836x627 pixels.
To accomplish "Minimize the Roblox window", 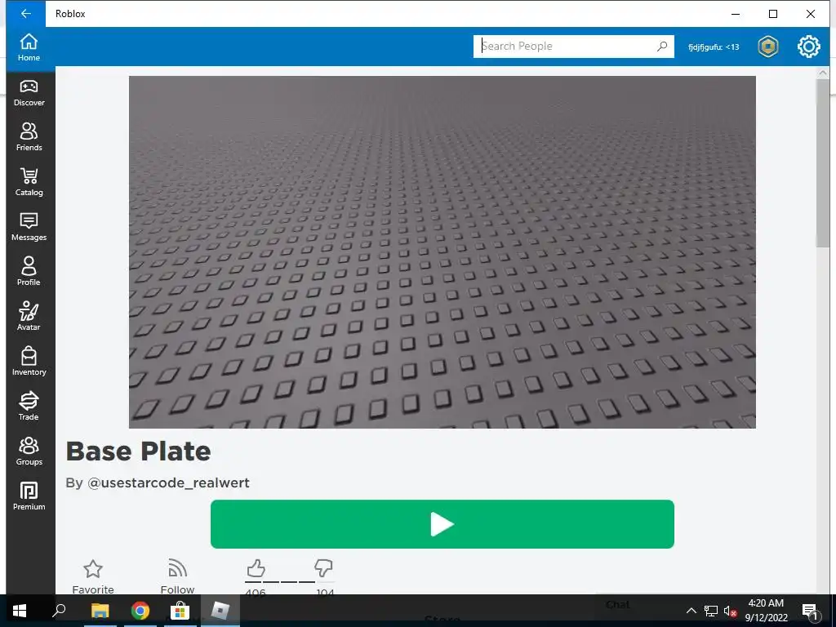I will 736,14.
